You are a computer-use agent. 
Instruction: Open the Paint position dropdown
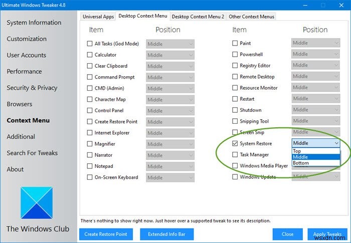click(315, 43)
